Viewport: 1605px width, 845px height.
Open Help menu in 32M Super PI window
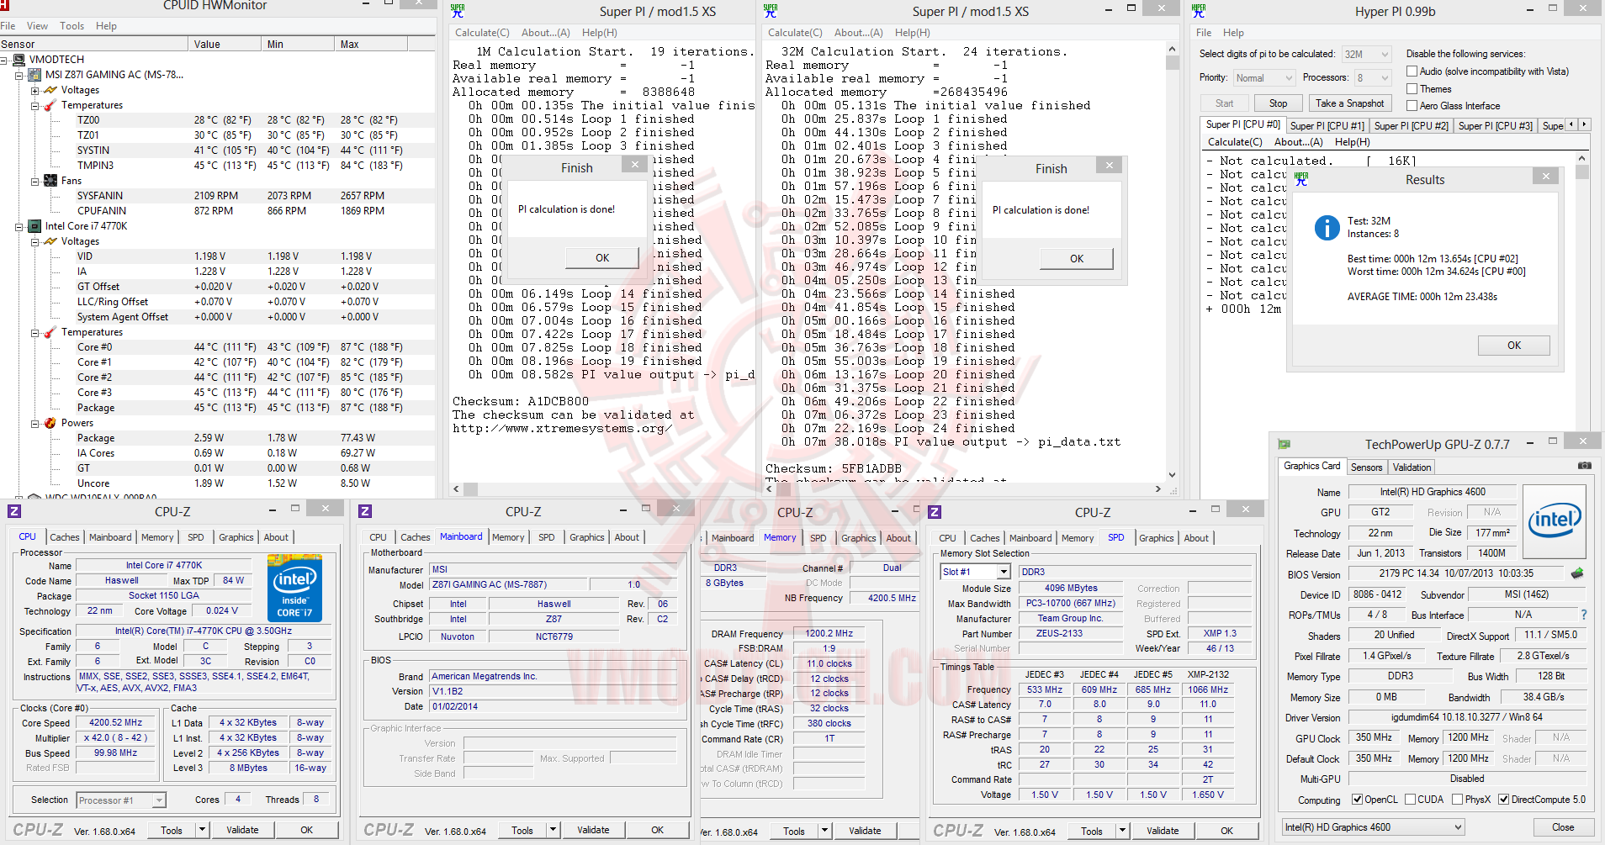coord(913,33)
